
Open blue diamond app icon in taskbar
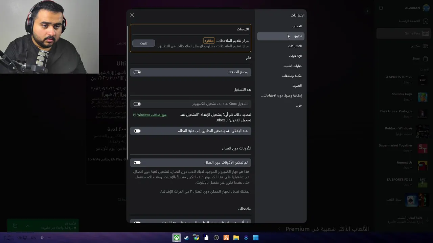[246, 238]
